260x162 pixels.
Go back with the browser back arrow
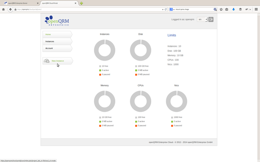click(x=10, y=10)
